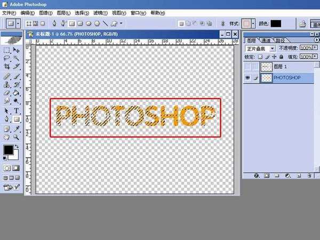Choose the Line shape tool in options bar
The image size is (320, 240).
(105, 23)
